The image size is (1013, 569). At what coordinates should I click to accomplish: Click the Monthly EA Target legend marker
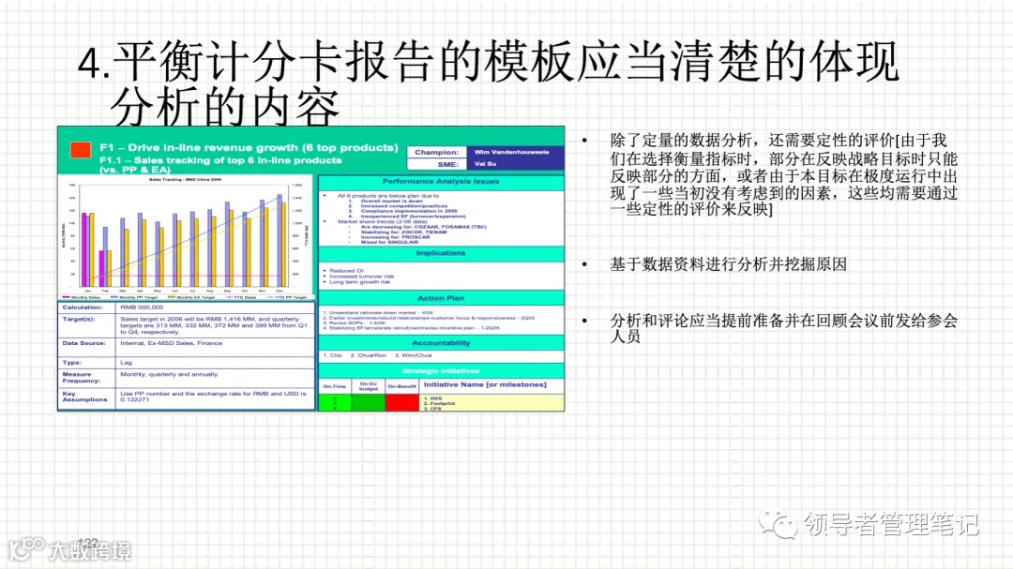(172, 297)
